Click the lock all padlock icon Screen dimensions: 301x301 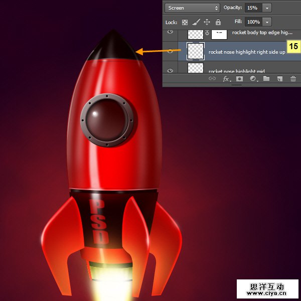pyautogui.click(x=218, y=22)
